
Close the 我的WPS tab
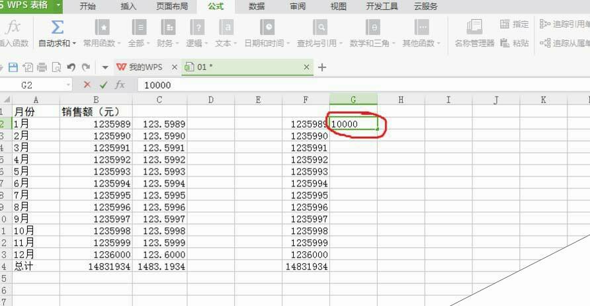174,67
